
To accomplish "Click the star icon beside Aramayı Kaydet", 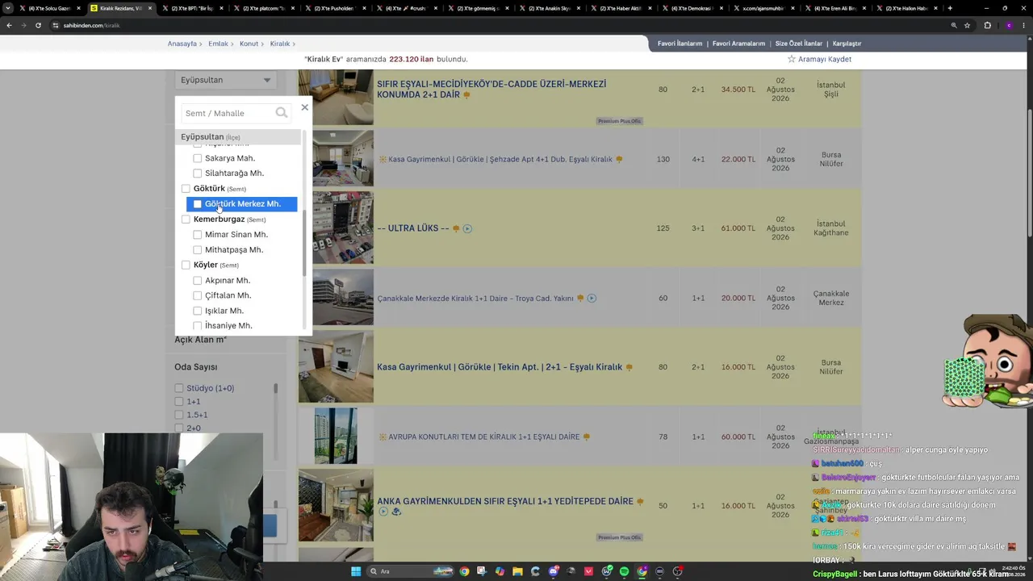I will (792, 59).
